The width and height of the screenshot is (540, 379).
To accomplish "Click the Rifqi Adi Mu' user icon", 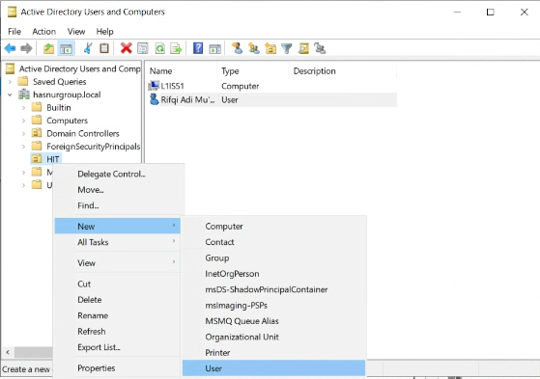I will tap(154, 99).
